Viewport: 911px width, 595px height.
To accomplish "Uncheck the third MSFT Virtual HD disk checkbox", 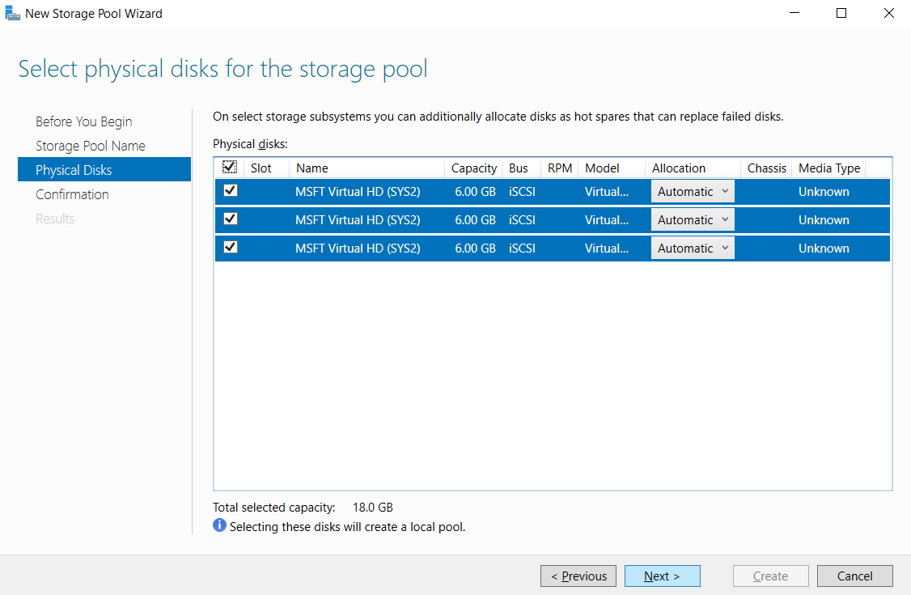I will tap(231, 248).
